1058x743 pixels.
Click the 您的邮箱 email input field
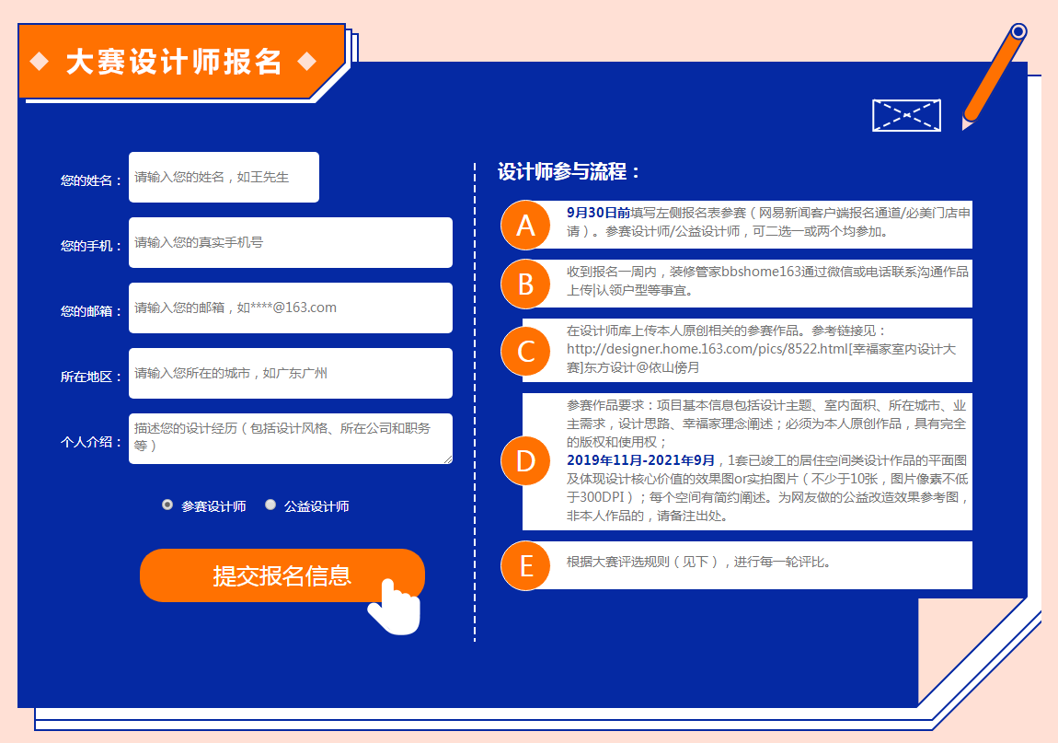tap(290, 308)
